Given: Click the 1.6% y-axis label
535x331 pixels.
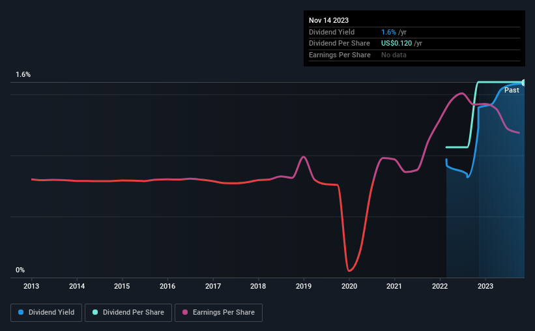Looking at the screenshot, I should click(x=23, y=75).
